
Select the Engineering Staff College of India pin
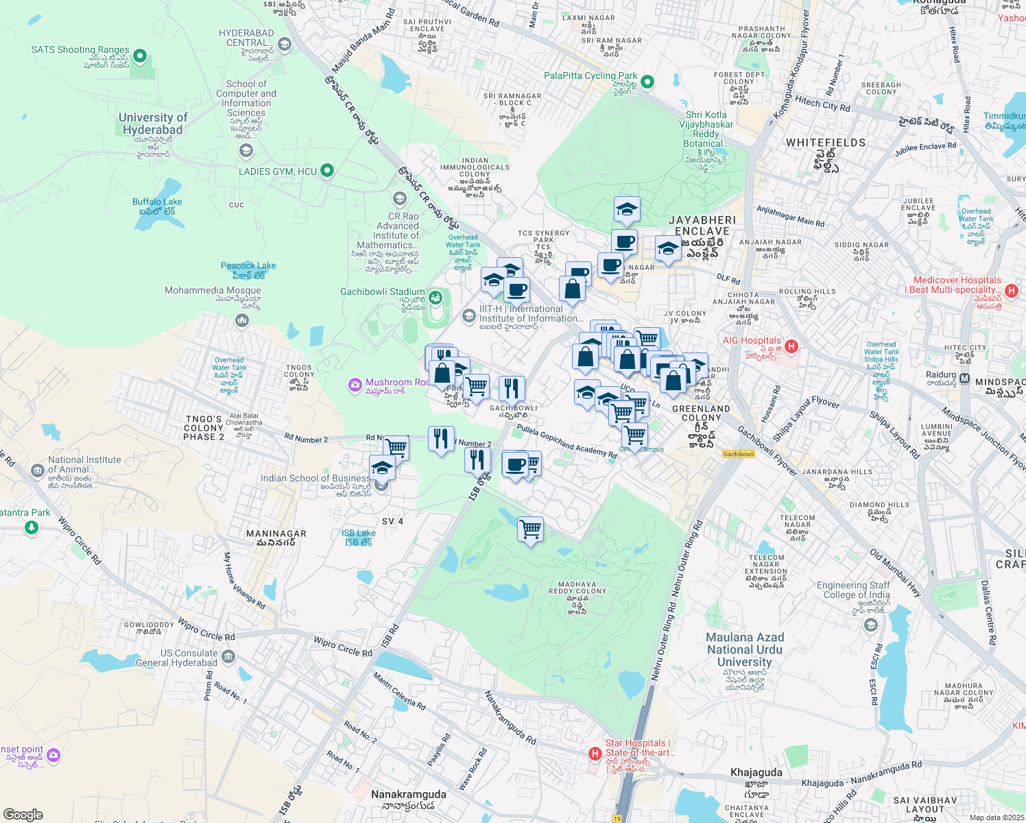point(871,624)
